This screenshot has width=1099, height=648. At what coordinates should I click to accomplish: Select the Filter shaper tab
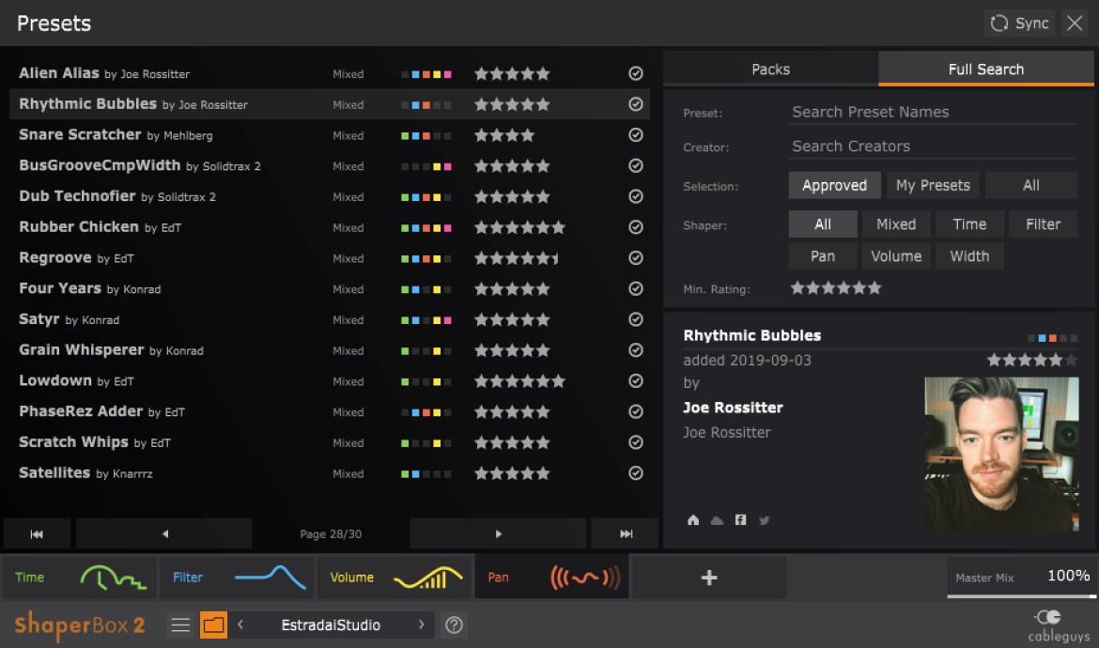tap(238, 578)
